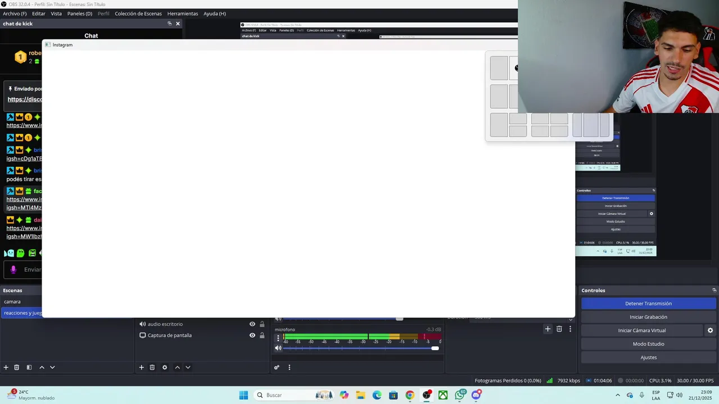Open clock and date 23:09 in tray

click(x=702, y=395)
